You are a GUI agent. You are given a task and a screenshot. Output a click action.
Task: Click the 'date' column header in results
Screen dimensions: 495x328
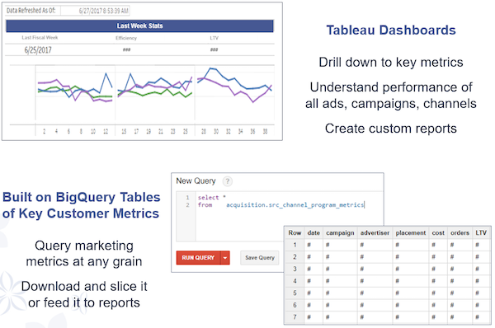(313, 232)
